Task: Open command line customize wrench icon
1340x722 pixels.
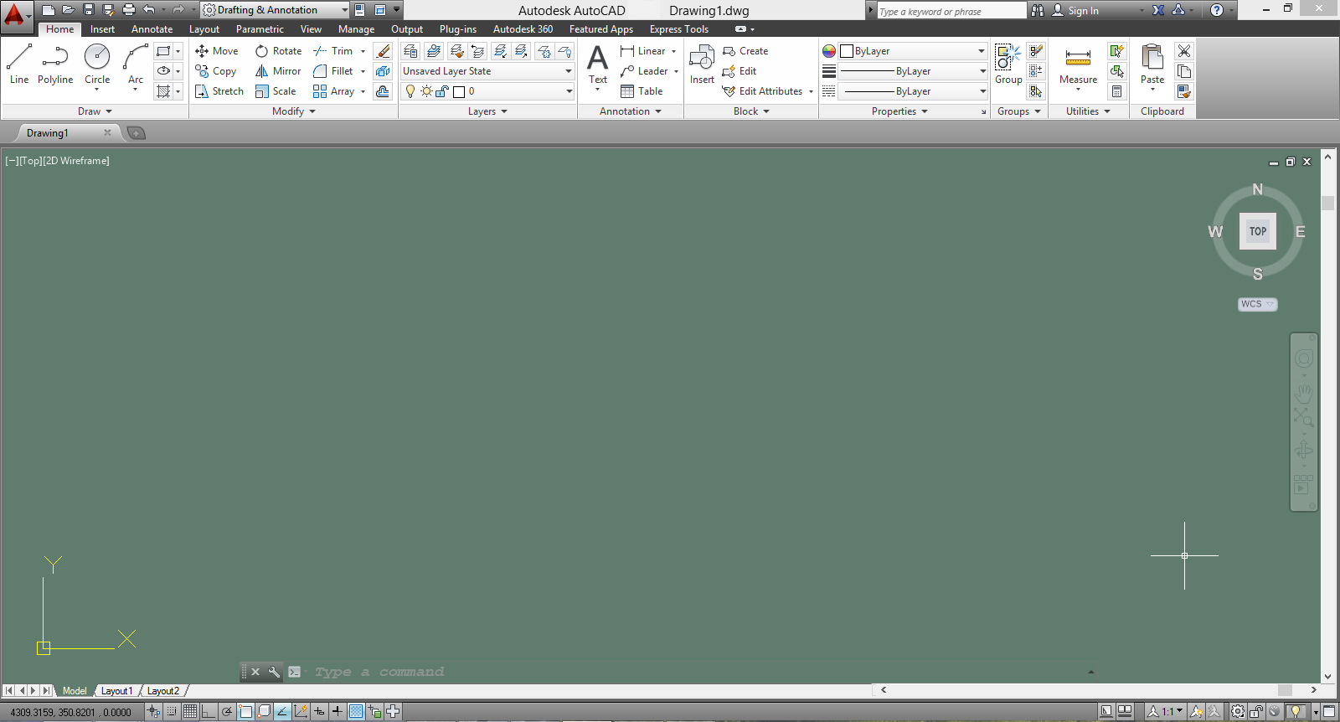Action: 274,672
